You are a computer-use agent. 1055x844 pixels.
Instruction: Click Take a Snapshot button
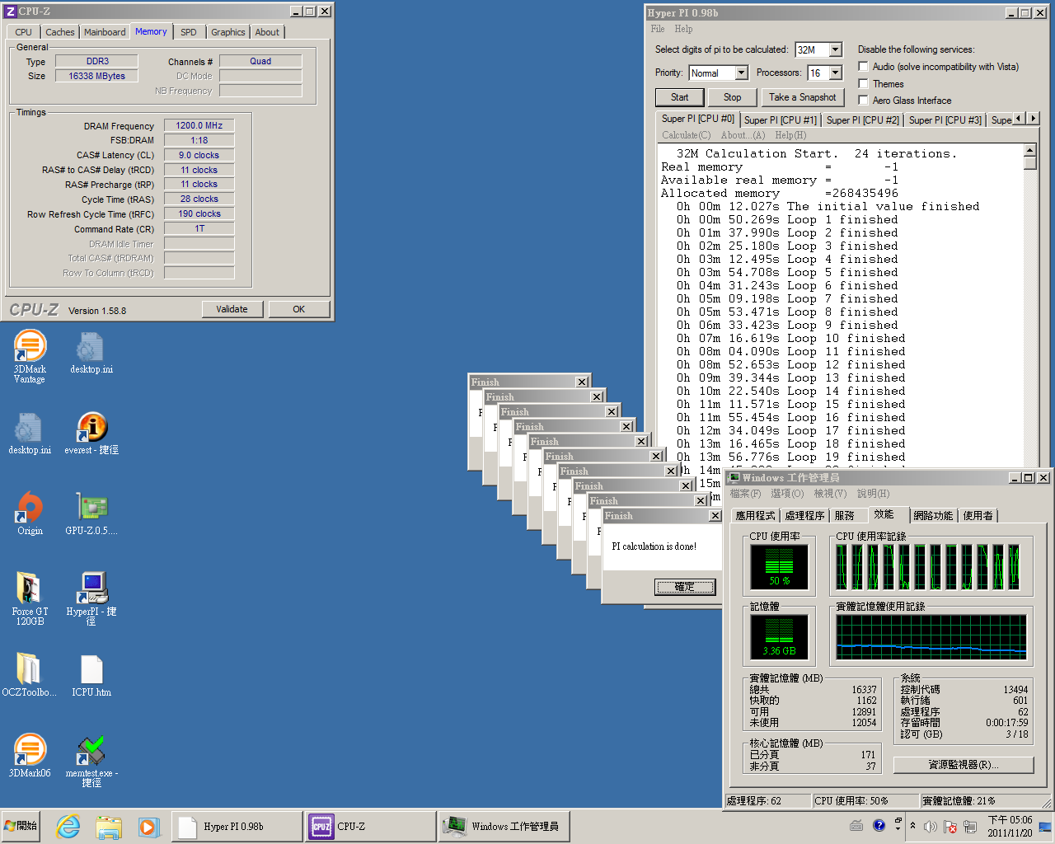point(802,97)
